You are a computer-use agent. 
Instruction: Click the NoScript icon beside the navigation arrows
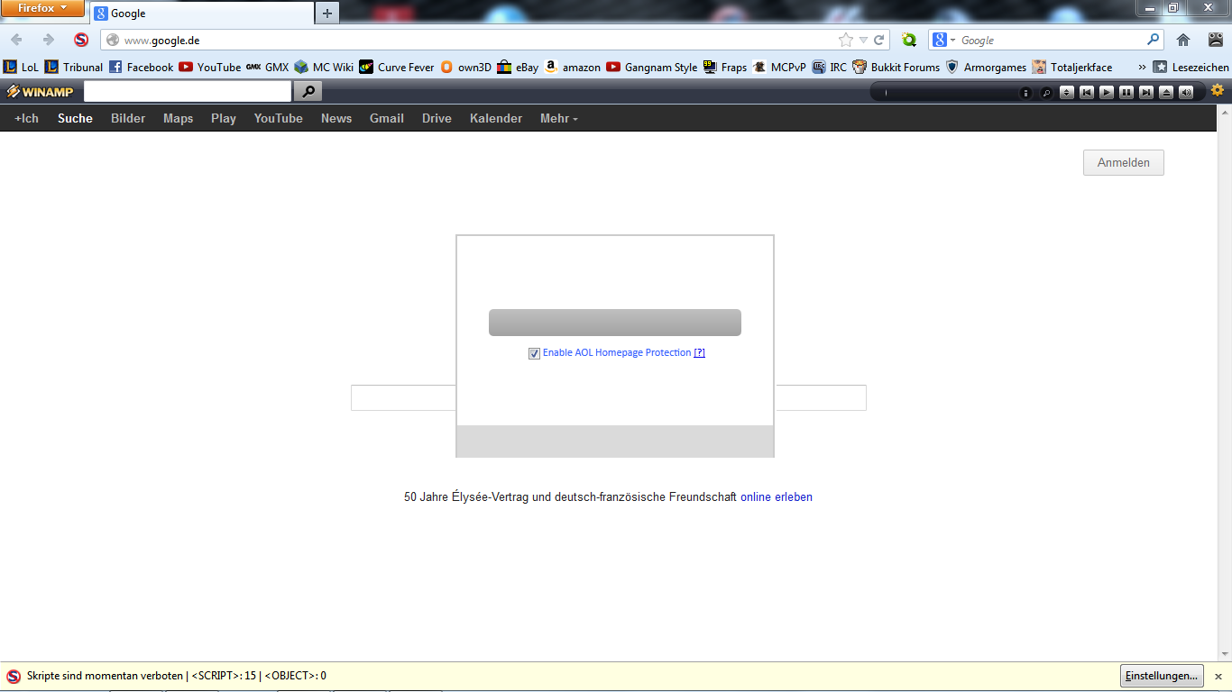coord(81,40)
